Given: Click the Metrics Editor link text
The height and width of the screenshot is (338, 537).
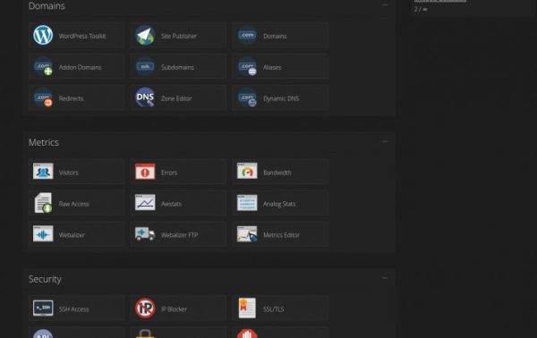Looking at the screenshot, I should point(281,235).
